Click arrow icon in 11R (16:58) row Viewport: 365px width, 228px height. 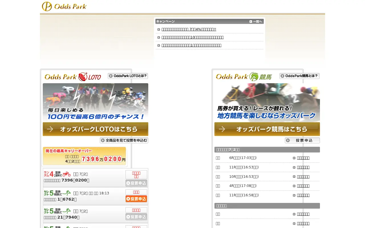pyautogui.click(x=294, y=195)
